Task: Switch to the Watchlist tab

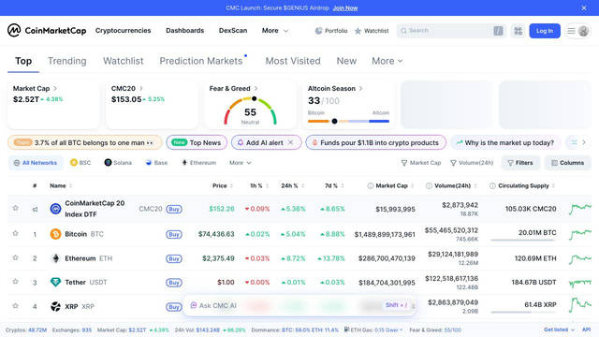Action: tap(123, 61)
